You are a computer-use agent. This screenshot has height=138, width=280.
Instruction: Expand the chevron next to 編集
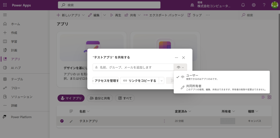[104, 15]
